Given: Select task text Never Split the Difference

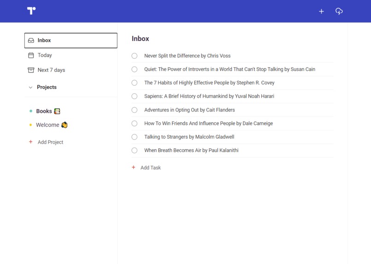Looking at the screenshot, I should pyautogui.click(x=188, y=56).
